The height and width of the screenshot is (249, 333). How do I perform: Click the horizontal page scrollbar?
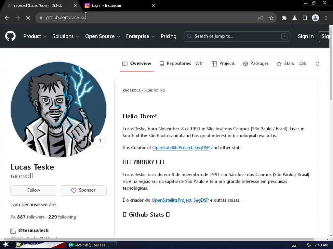click(158, 240)
